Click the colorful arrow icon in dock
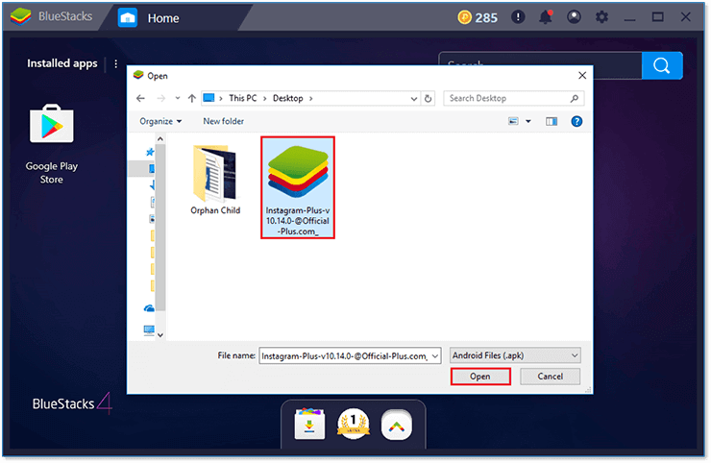 [397, 425]
